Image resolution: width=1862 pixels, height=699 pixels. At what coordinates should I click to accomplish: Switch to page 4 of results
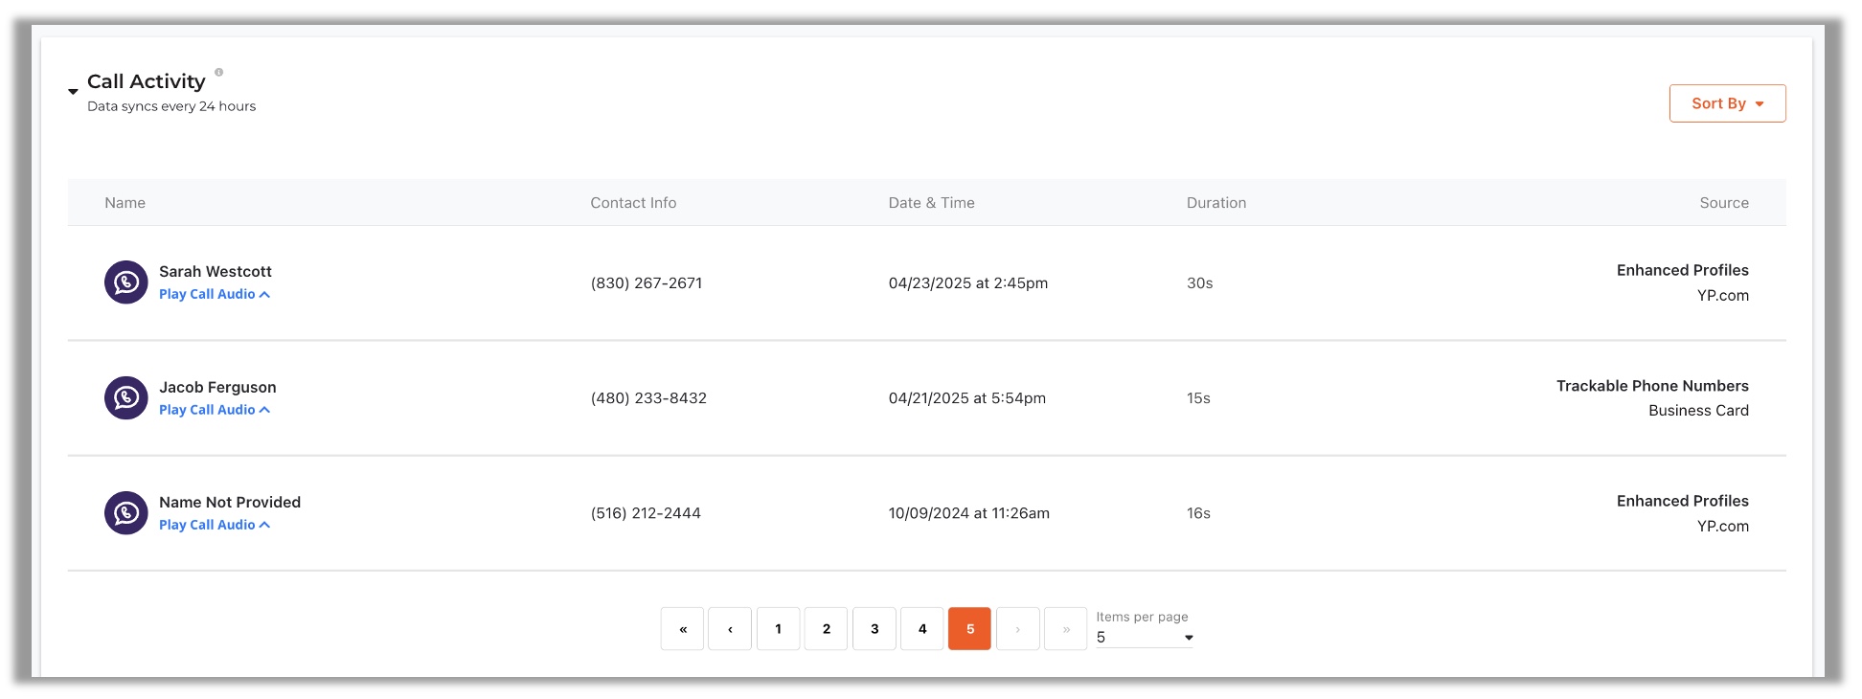[x=922, y=629]
